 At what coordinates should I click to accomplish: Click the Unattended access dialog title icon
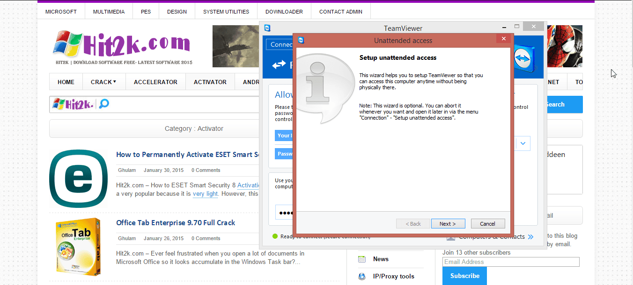pos(301,40)
